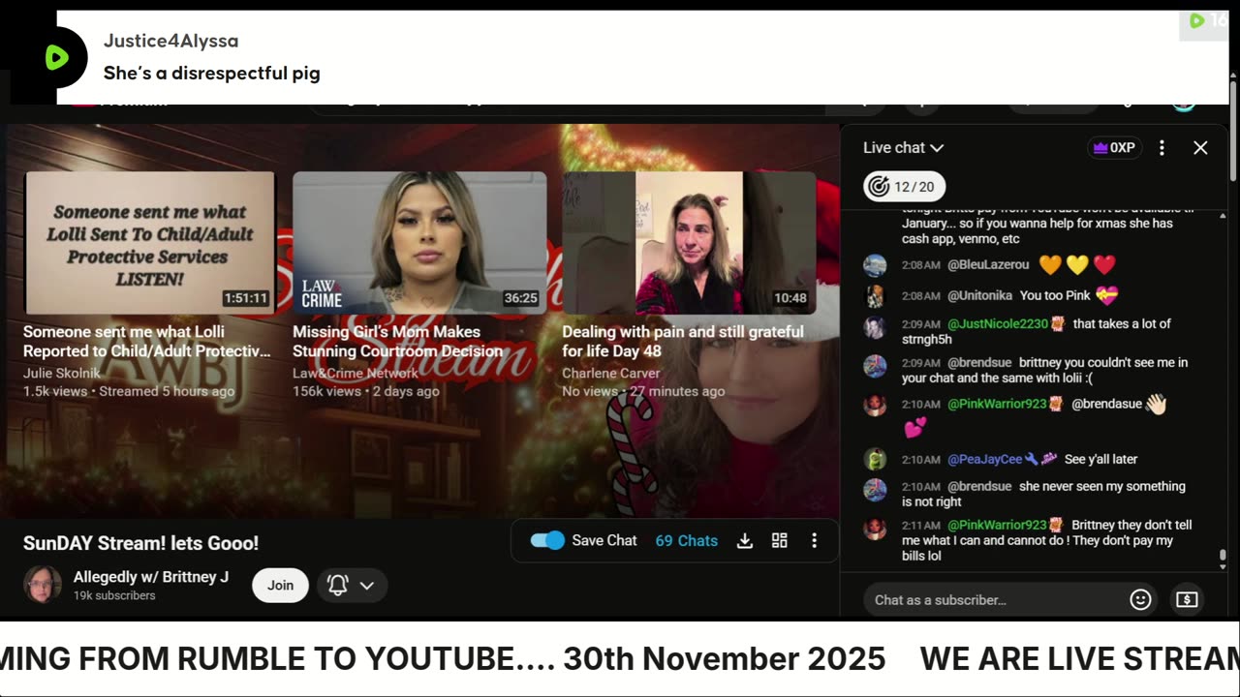Join the channel membership

280,585
